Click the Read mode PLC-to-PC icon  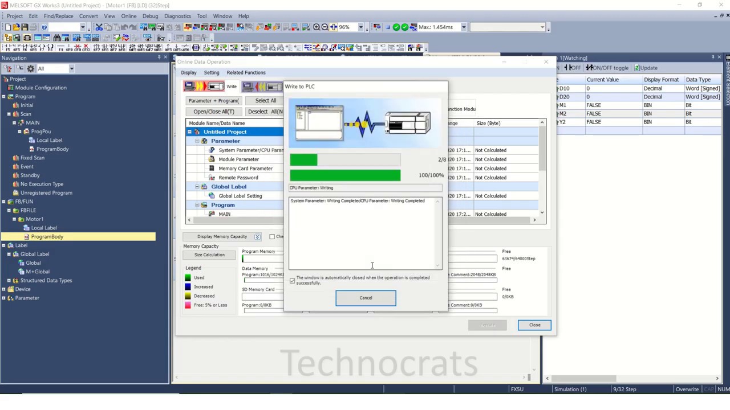262,86
